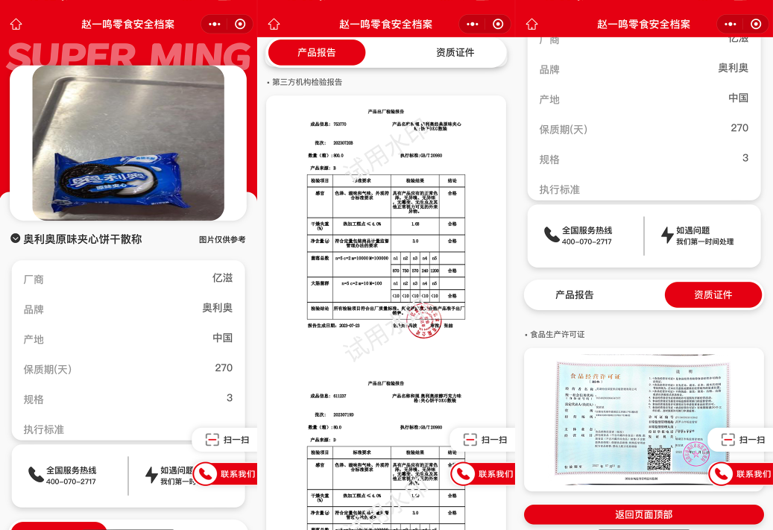Open the Oreo product photo
773x530 pixels.
point(128,143)
